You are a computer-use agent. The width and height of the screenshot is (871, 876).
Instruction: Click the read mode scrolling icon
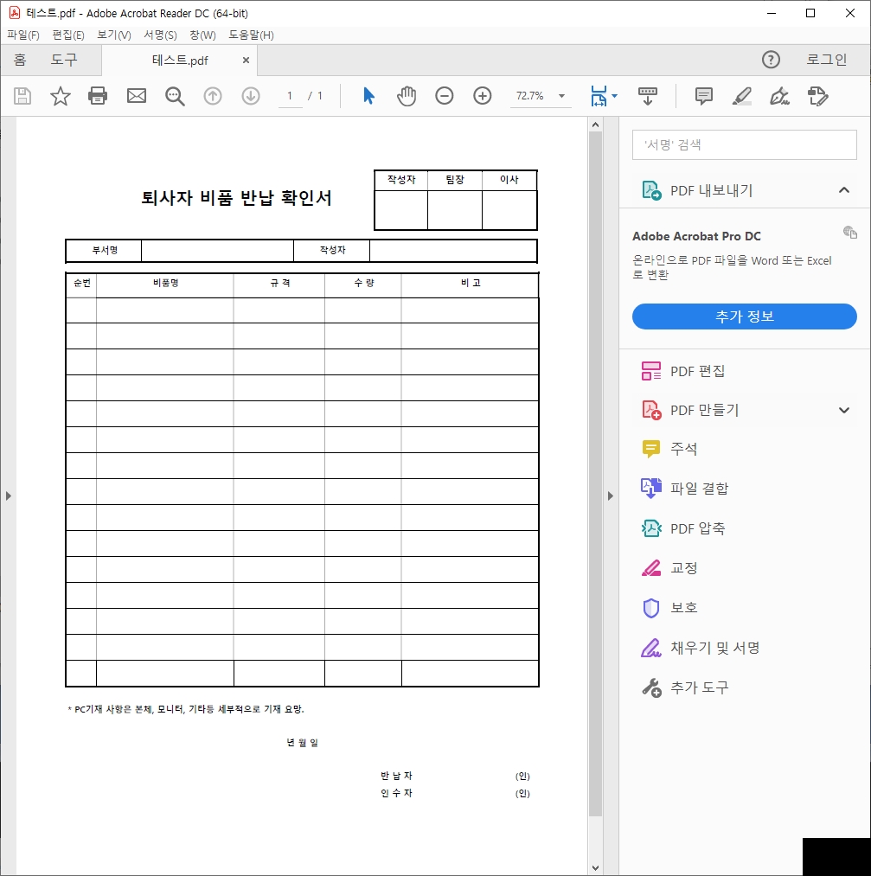pyautogui.click(x=648, y=96)
